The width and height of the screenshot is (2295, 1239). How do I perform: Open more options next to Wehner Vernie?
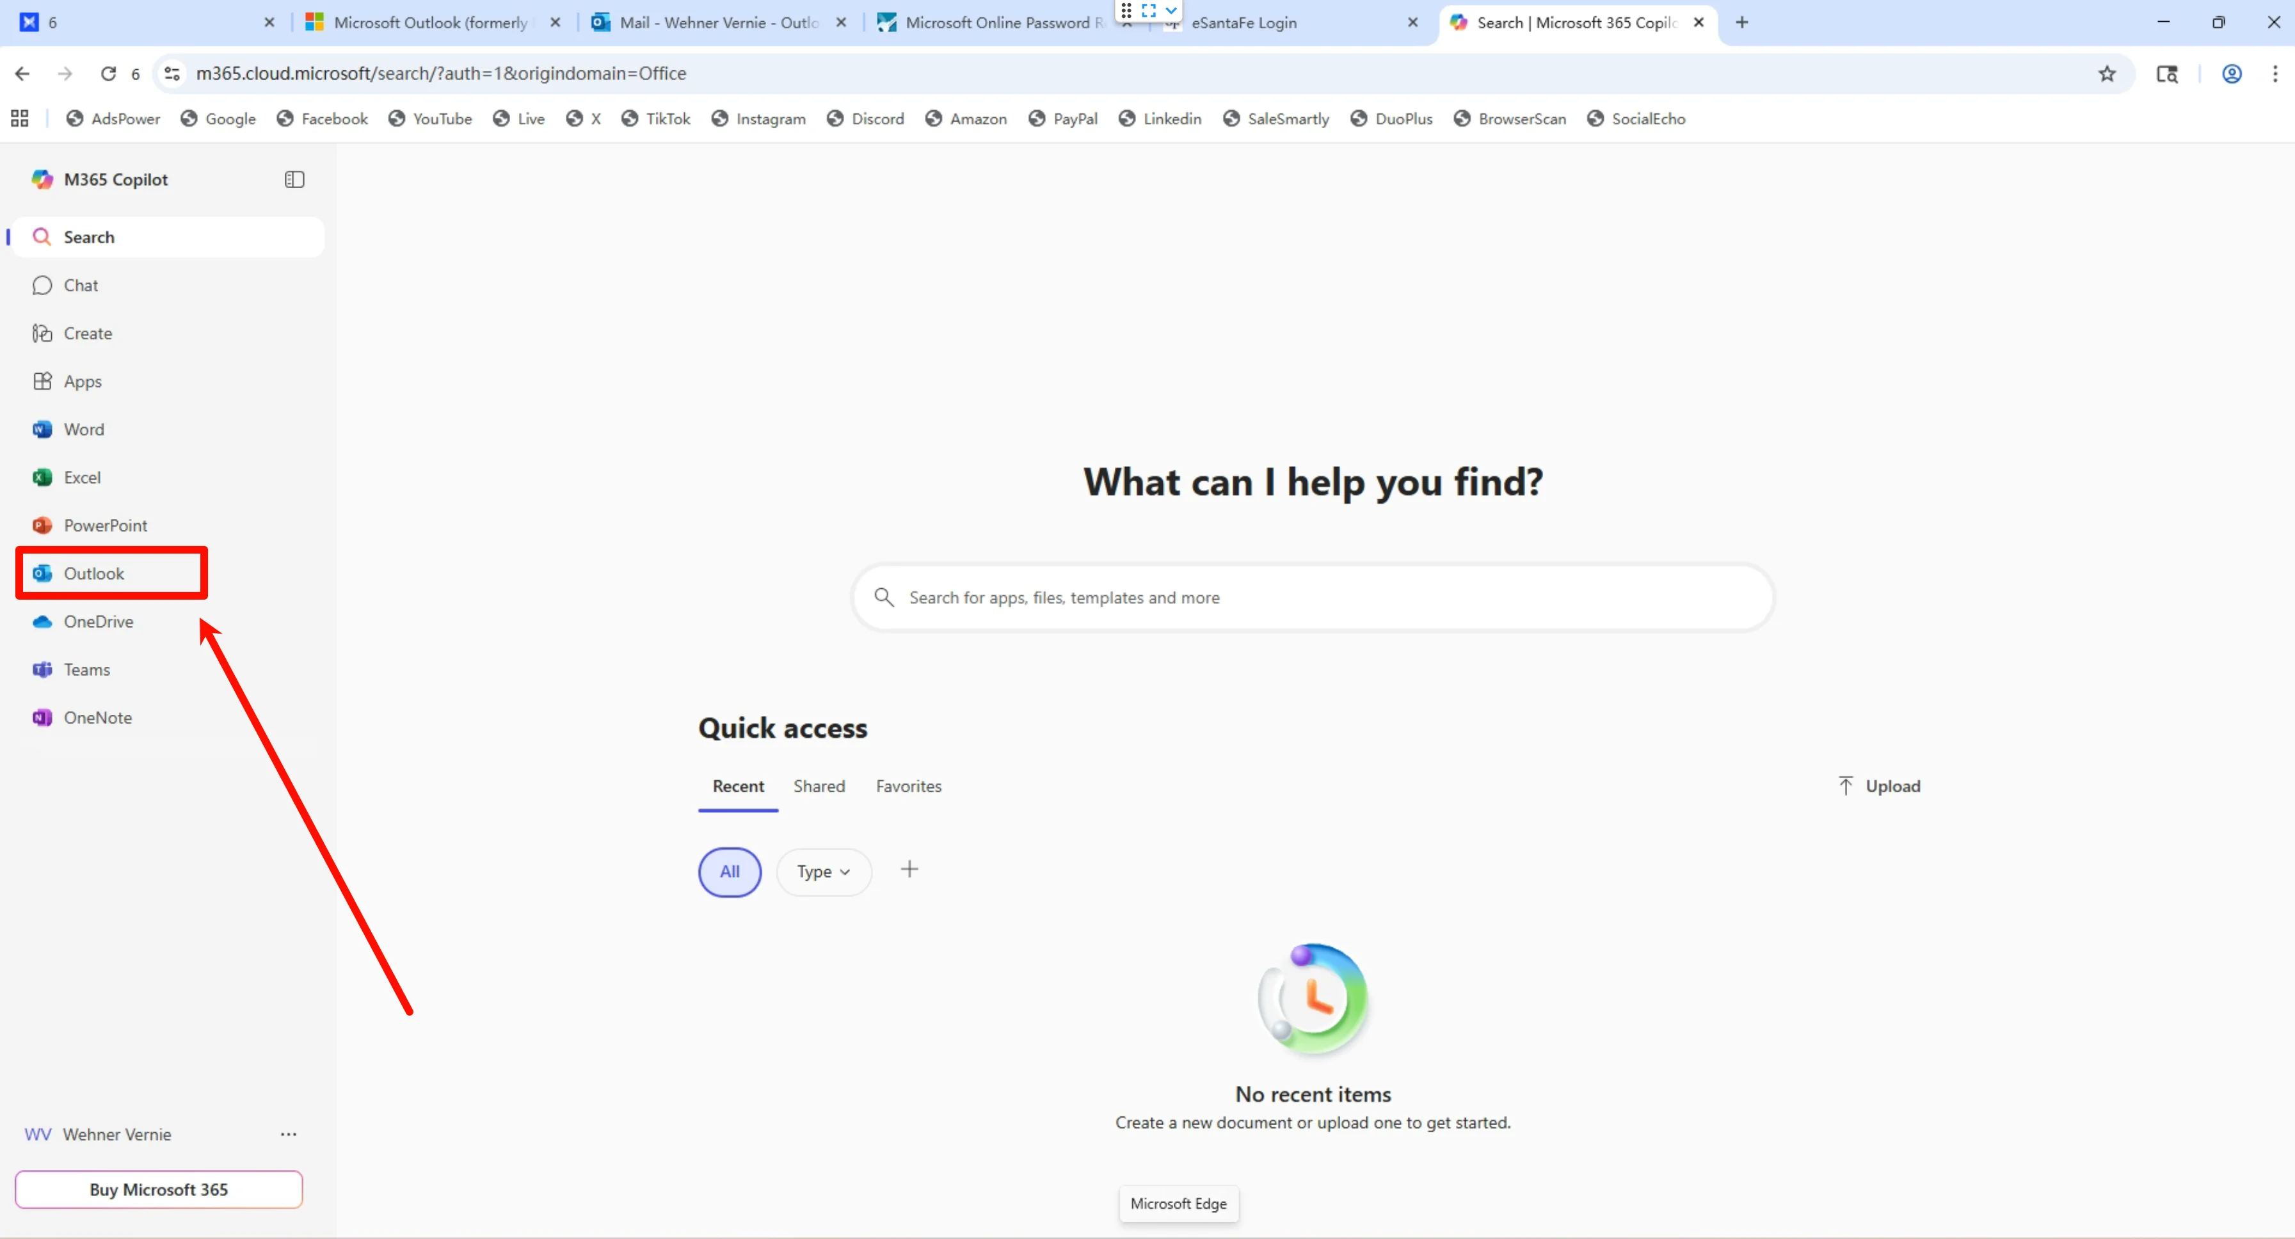pos(289,1134)
